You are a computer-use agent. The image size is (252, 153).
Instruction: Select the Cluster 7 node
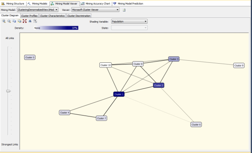pyautogui.click(x=101, y=118)
